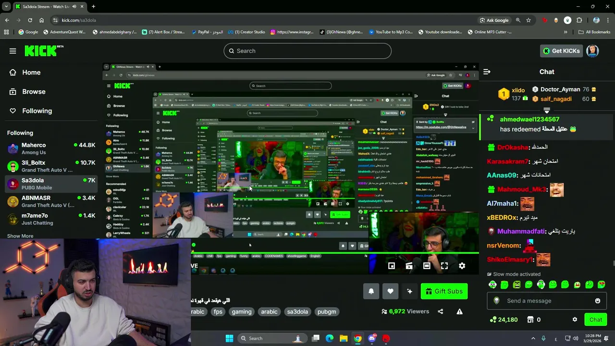Open the emoji picker in the message box
The width and height of the screenshot is (615, 346).
pyautogui.click(x=598, y=301)
